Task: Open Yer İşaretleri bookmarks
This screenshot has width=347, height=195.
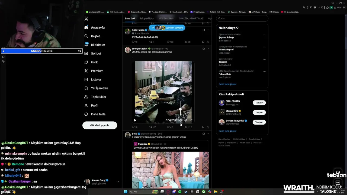Action: 96,88
